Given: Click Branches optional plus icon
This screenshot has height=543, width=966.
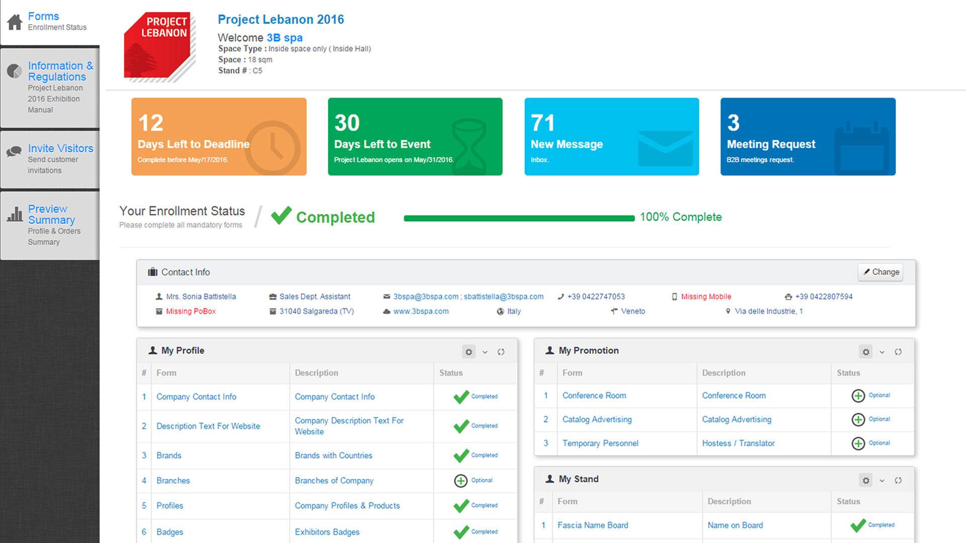Looking at the screenshot, I should (460, 481).
